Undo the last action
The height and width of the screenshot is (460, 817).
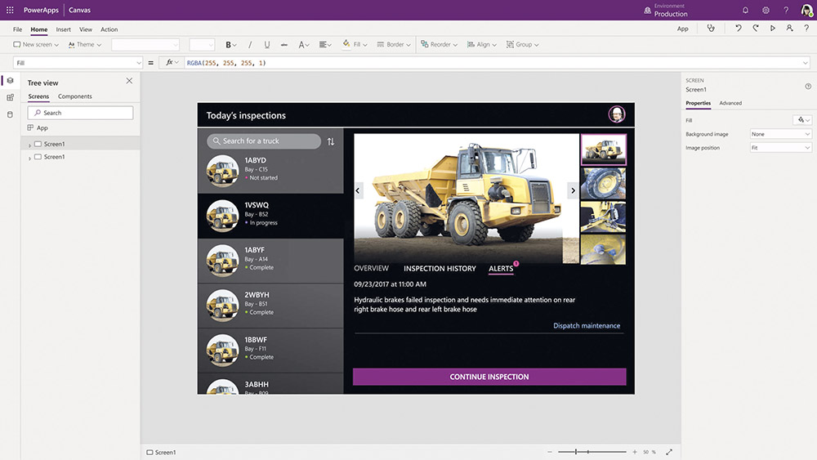point(739,28)
